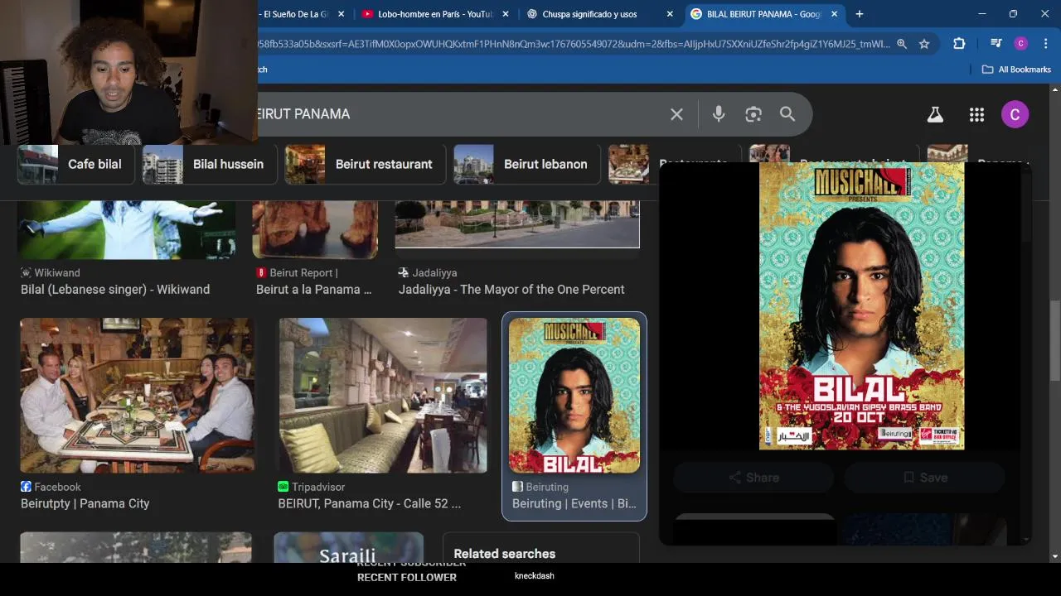Click the large Bilal poster preview image
1061x596 pixels.
pos(861,306)
